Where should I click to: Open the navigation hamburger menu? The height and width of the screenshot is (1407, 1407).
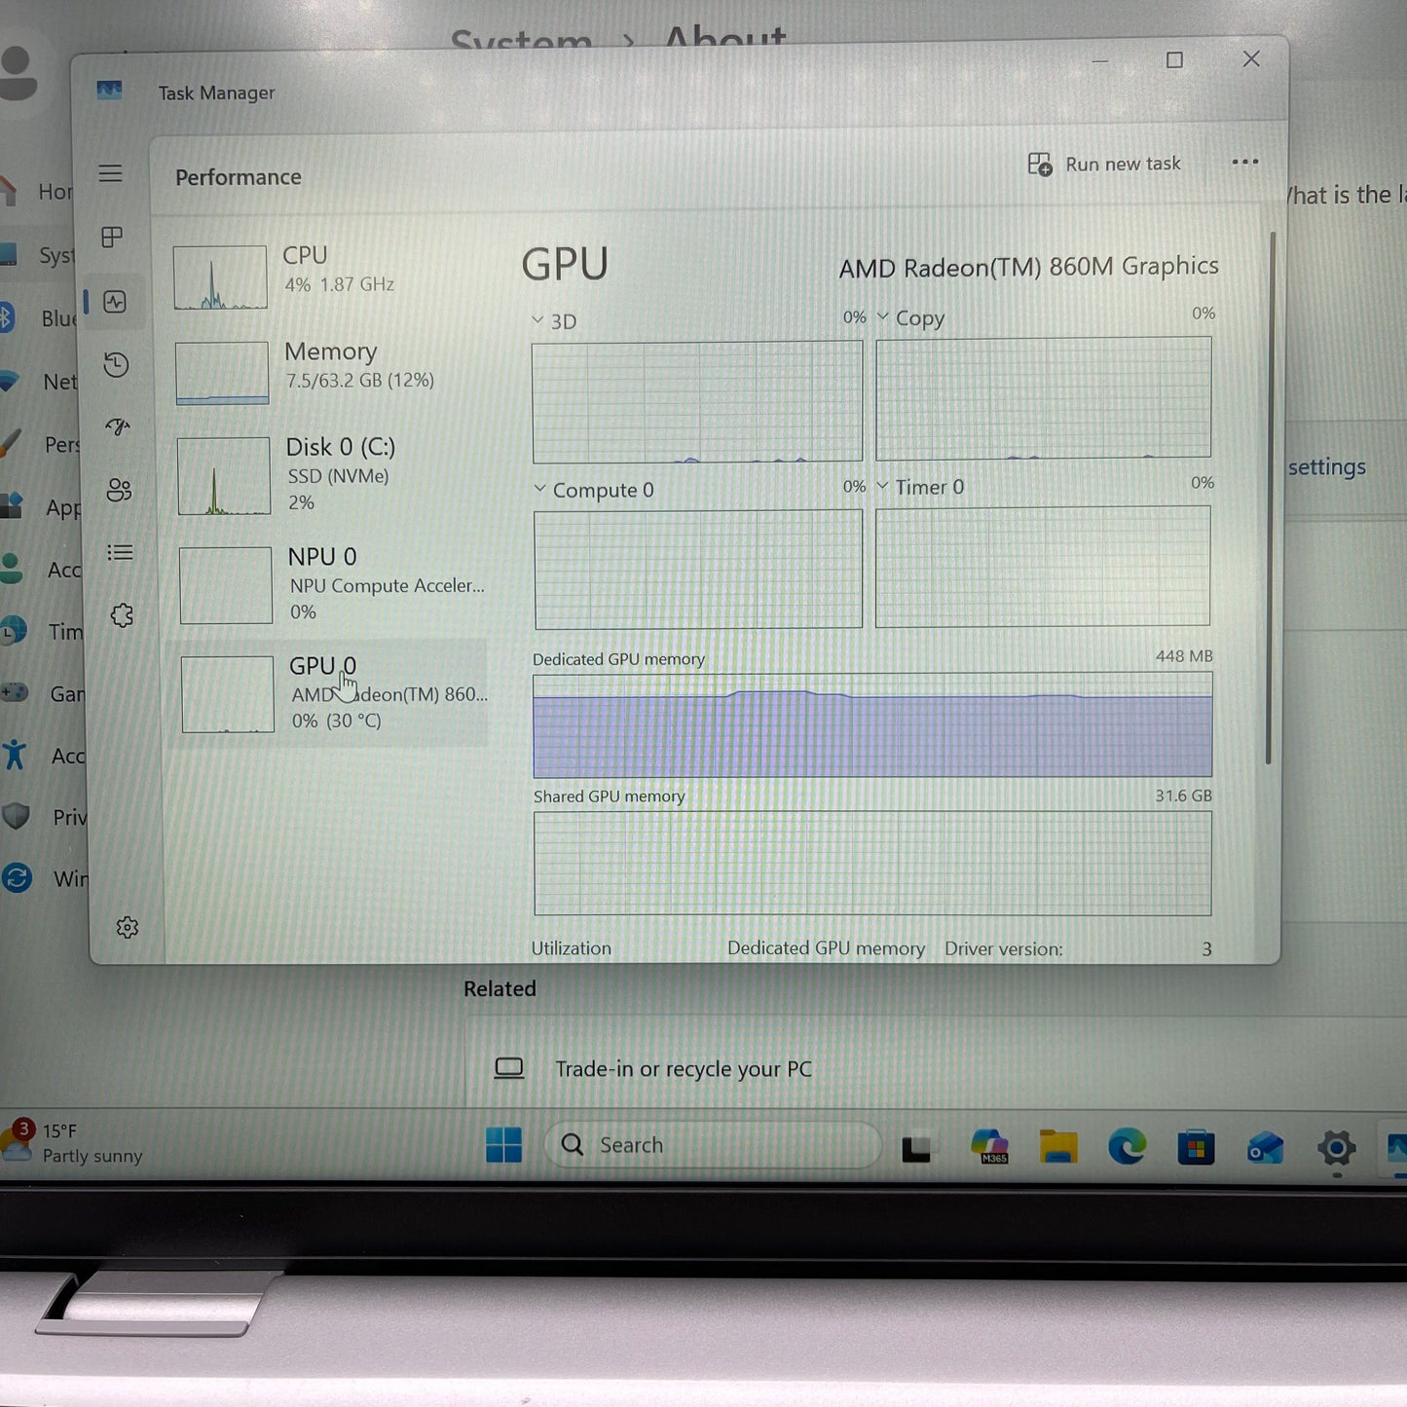(x=110, y=172)
